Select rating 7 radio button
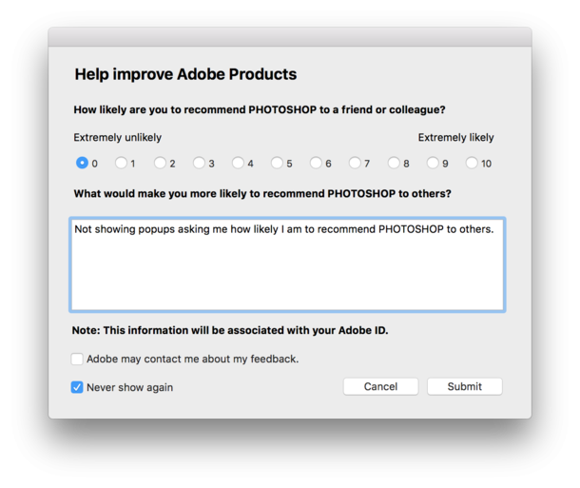The height and width of the screenshot is (488, 580). tap(355, 163)
